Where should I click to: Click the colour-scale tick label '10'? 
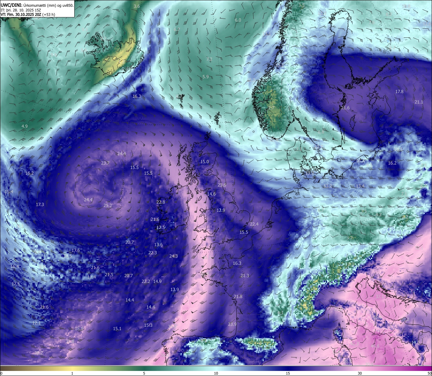216,373
